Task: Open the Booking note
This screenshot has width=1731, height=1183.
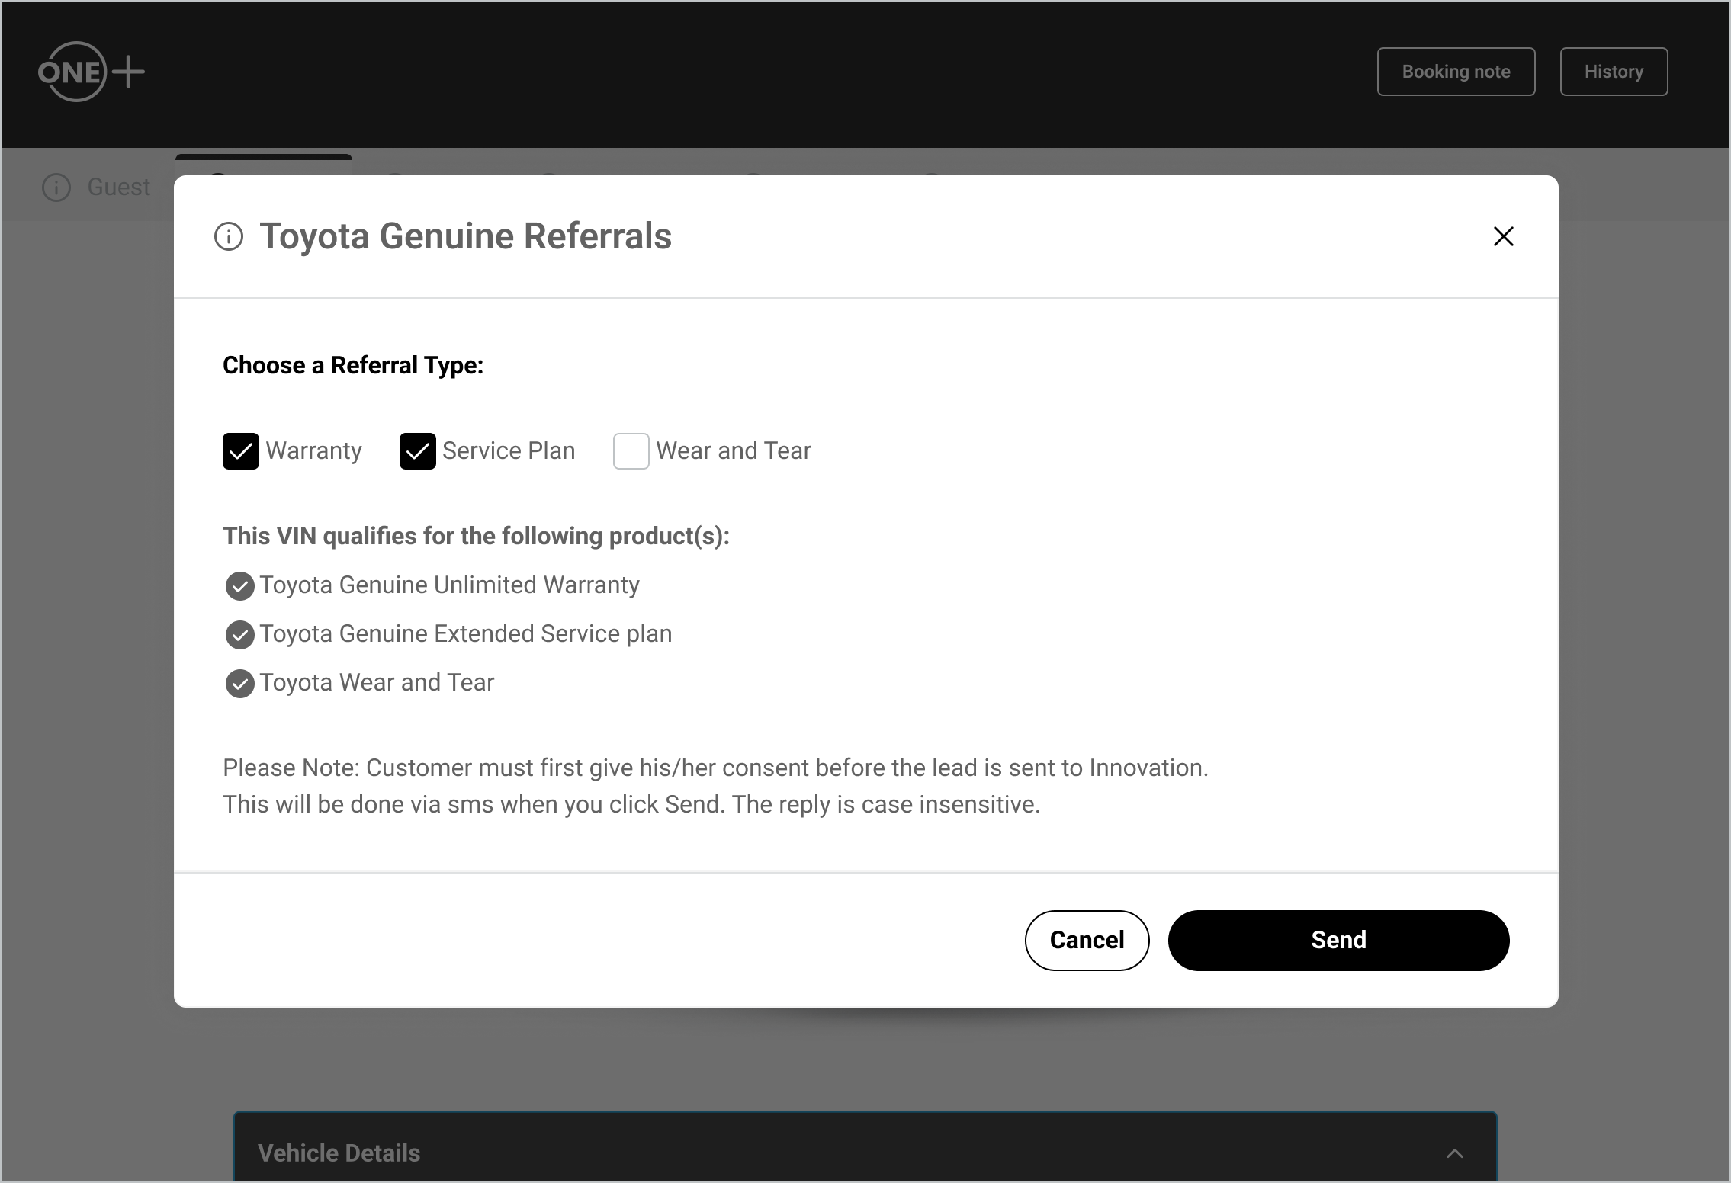Action: [x=1456, y=72]
